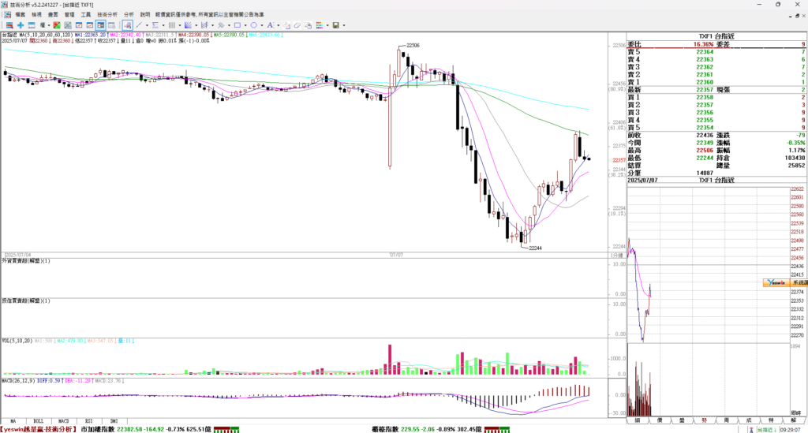
Task: Select the 特 tab in quote panel
Action: pyautogui.click(x=771, y=420)
